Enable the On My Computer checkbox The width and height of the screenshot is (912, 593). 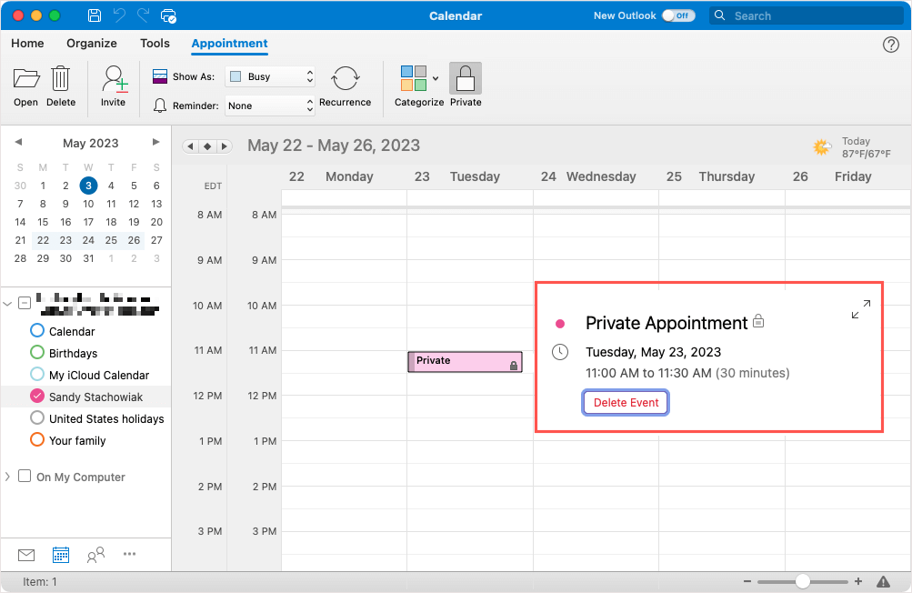25,476
